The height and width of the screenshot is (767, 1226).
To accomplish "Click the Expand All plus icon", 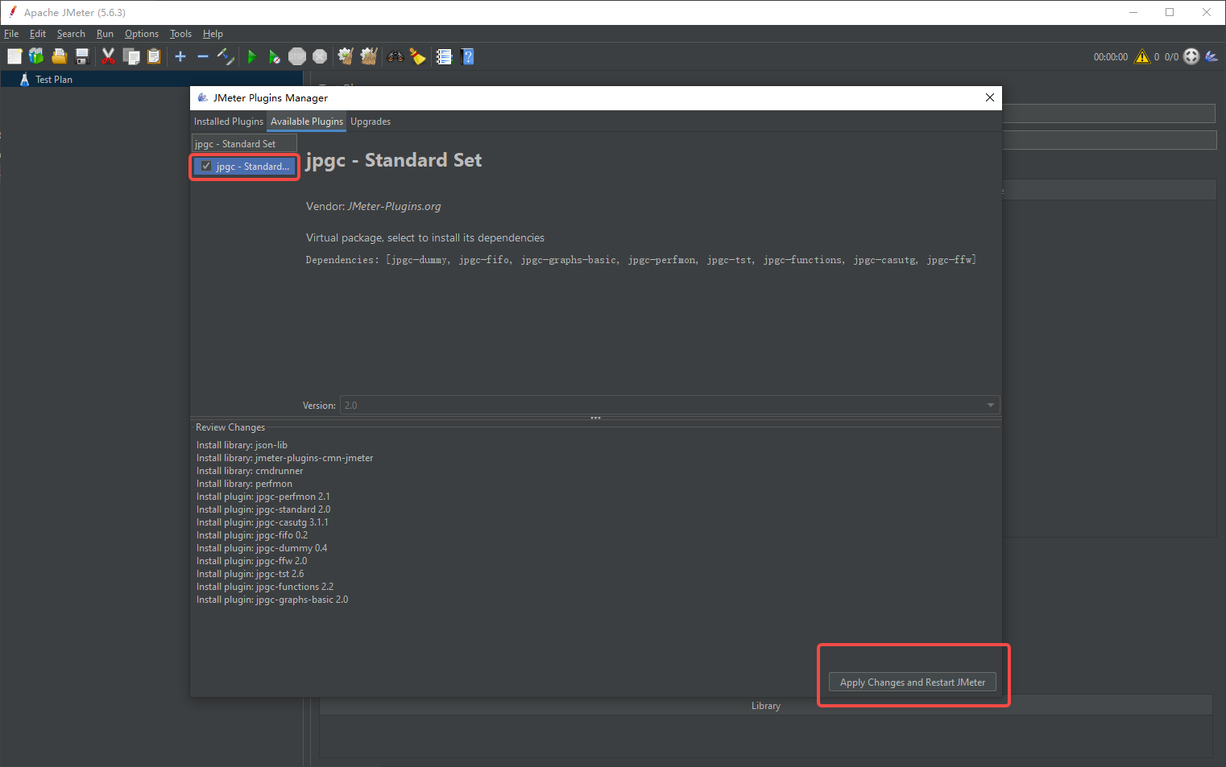I will (x=180, y=56).
